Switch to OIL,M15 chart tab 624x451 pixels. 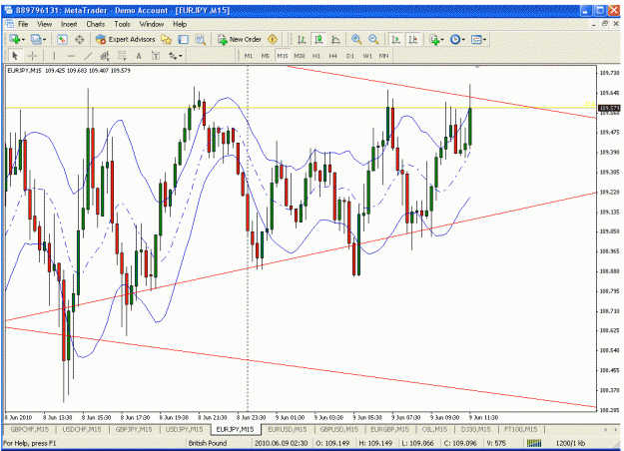pos(434,429)
